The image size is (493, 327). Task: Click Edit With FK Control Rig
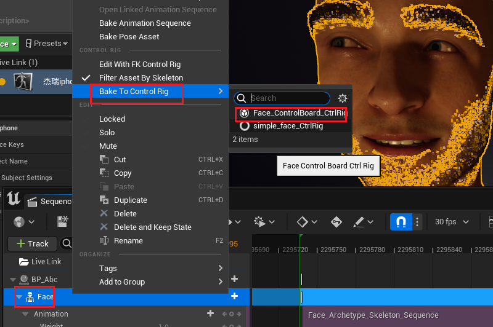(140, 65)
